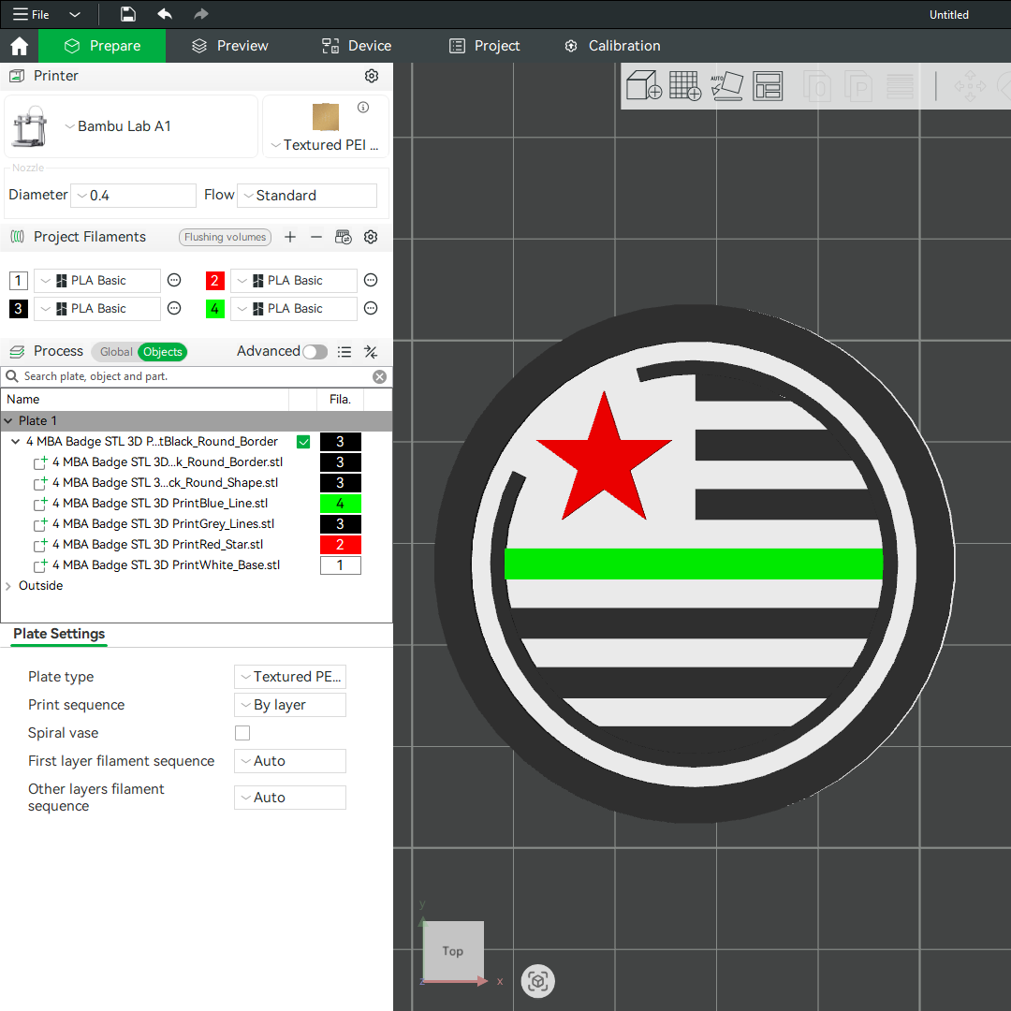Switch process view to Global

[x=116, y=352]
